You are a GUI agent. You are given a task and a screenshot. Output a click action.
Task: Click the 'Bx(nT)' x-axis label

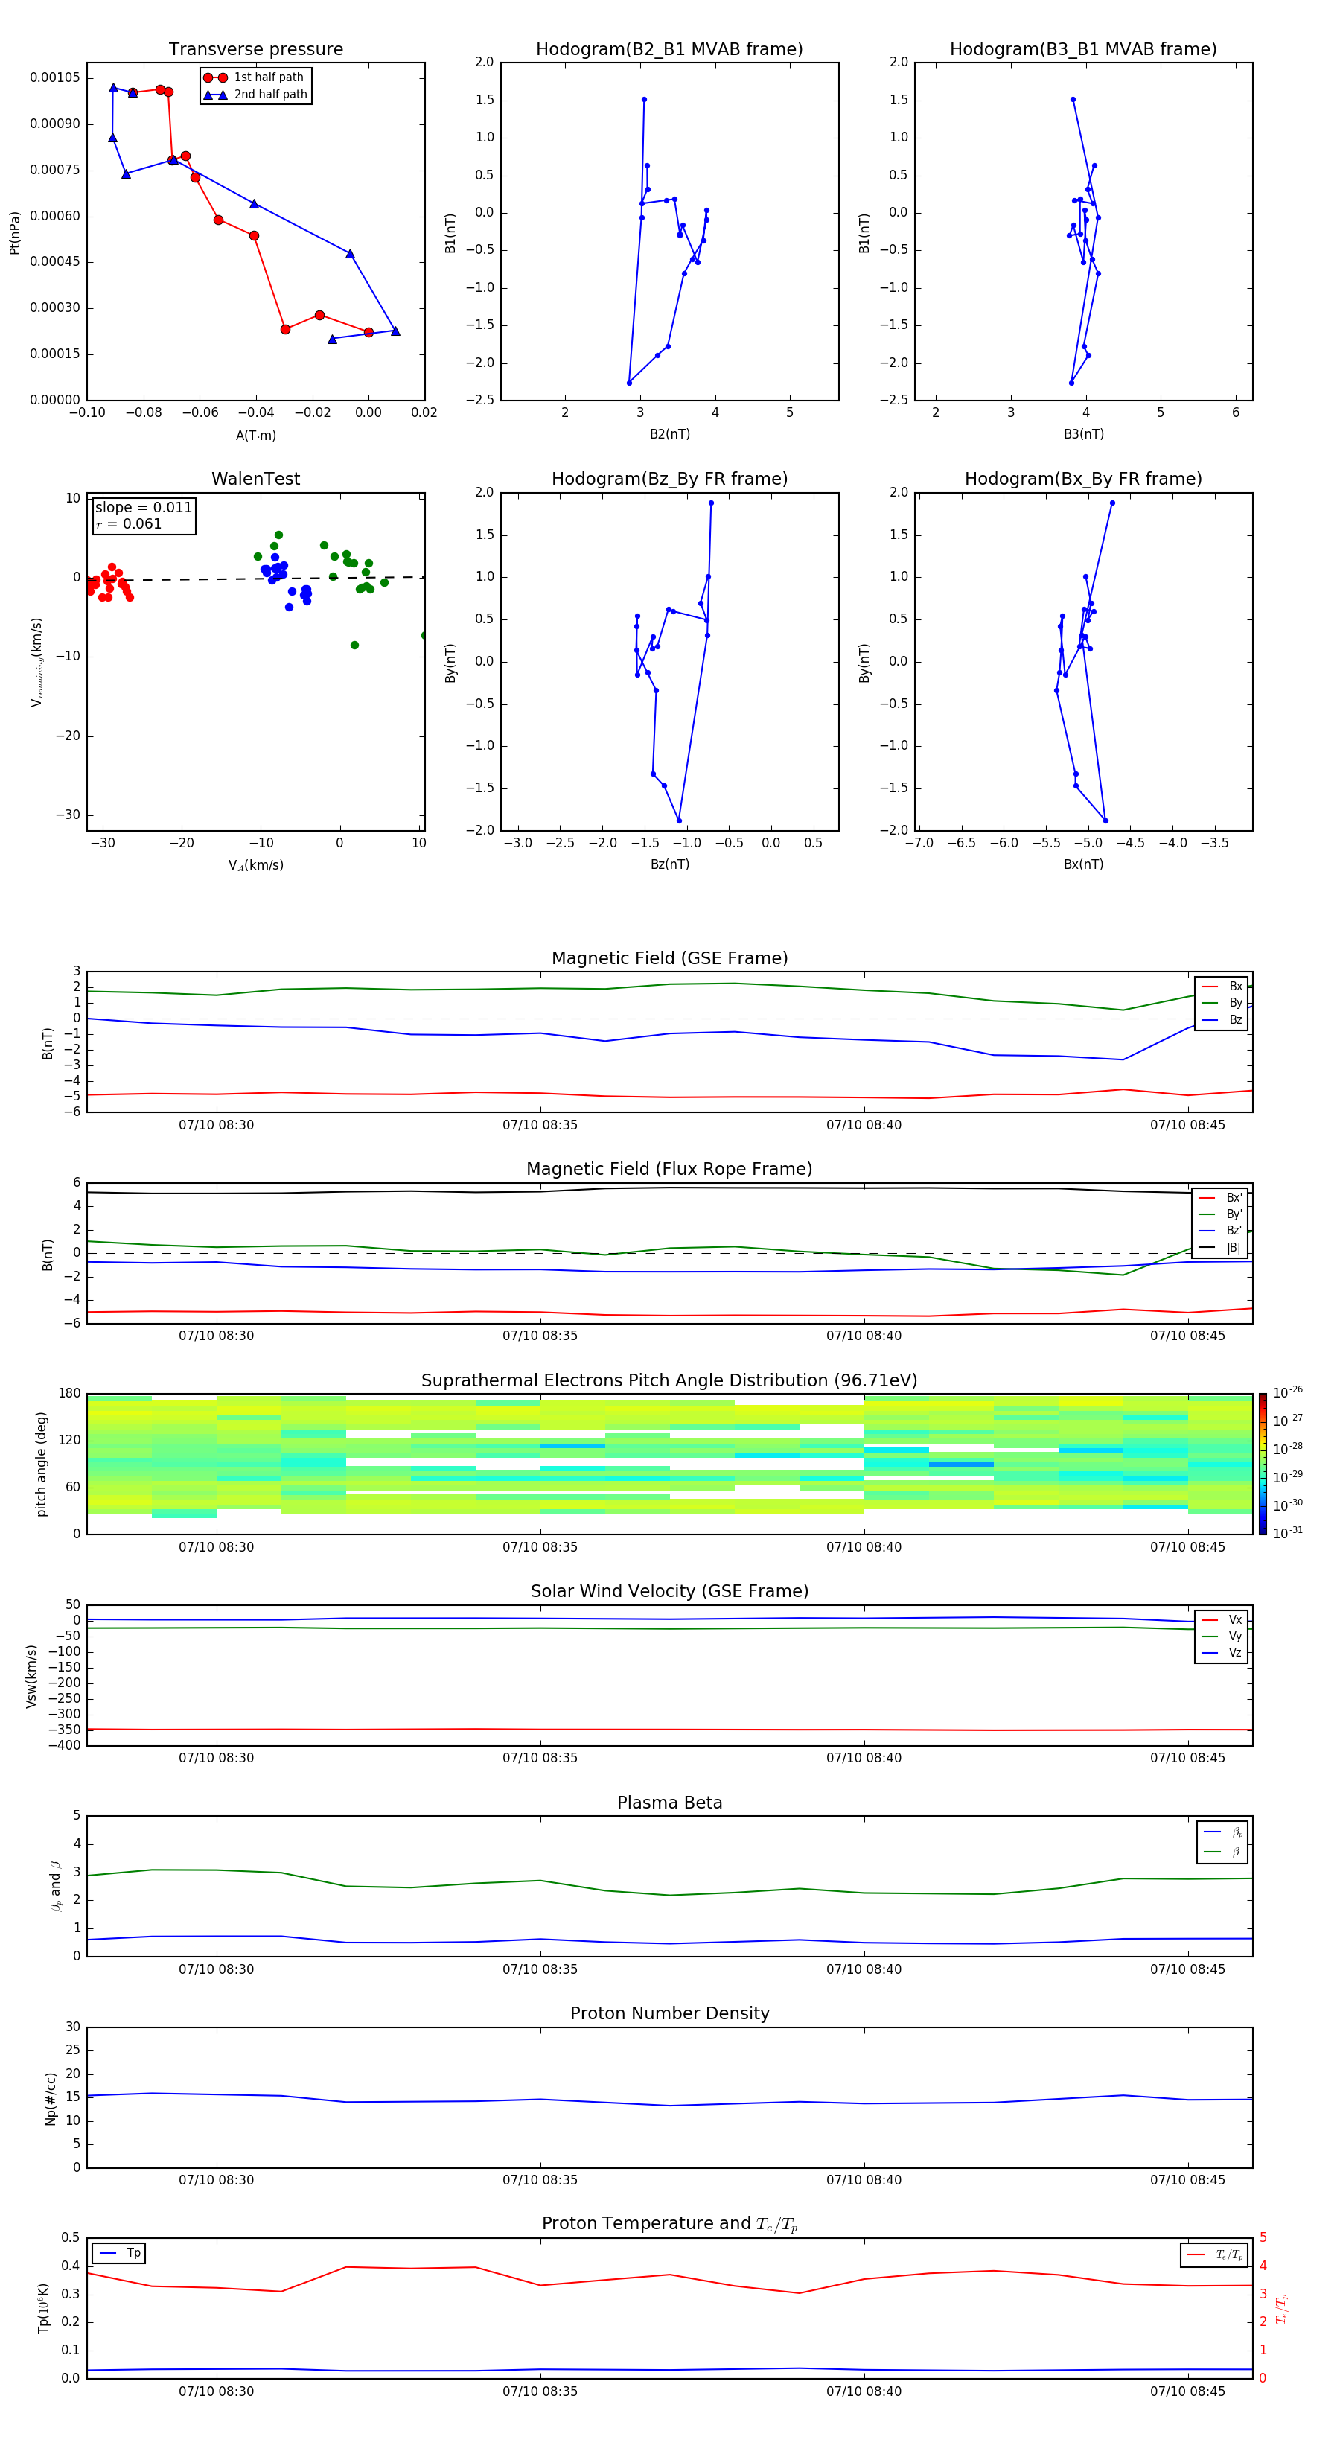pos(1083,864)
